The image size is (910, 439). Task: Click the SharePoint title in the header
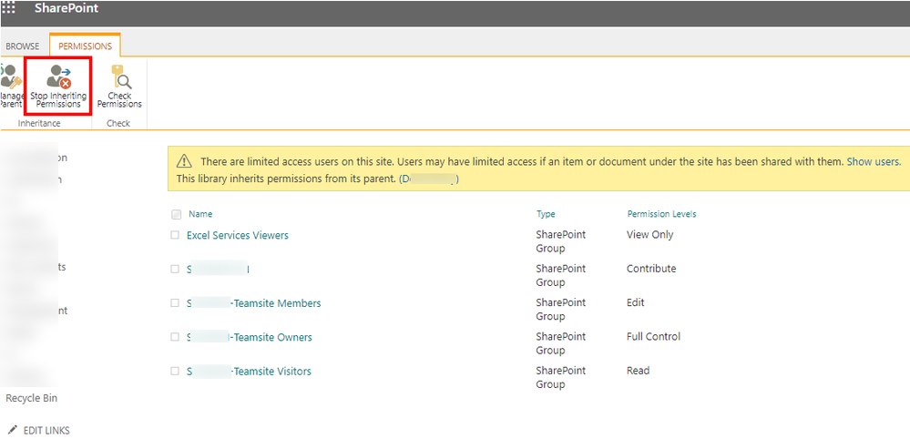coord(66,9)
